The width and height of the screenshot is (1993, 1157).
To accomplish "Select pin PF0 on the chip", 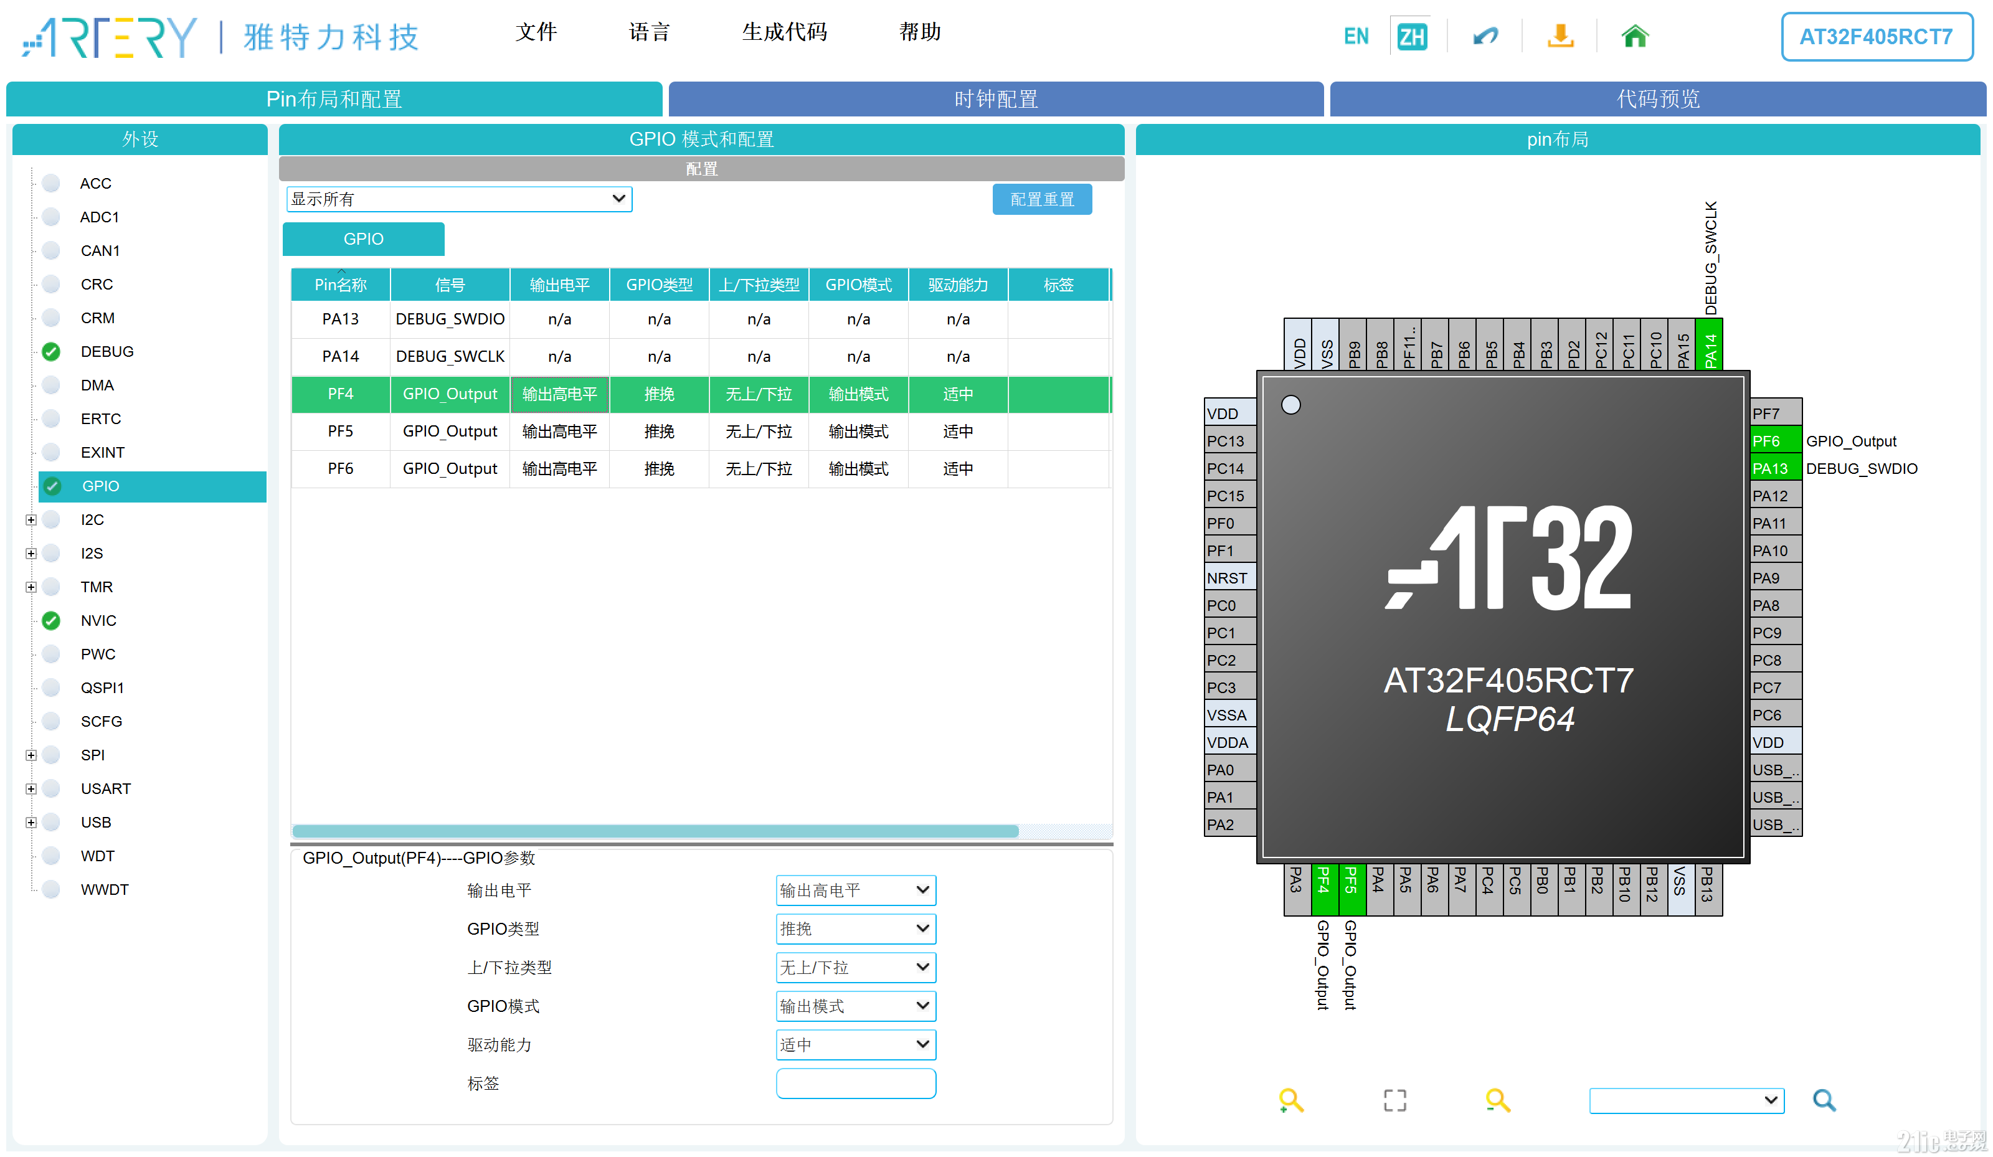I will tap(1230, 522).
